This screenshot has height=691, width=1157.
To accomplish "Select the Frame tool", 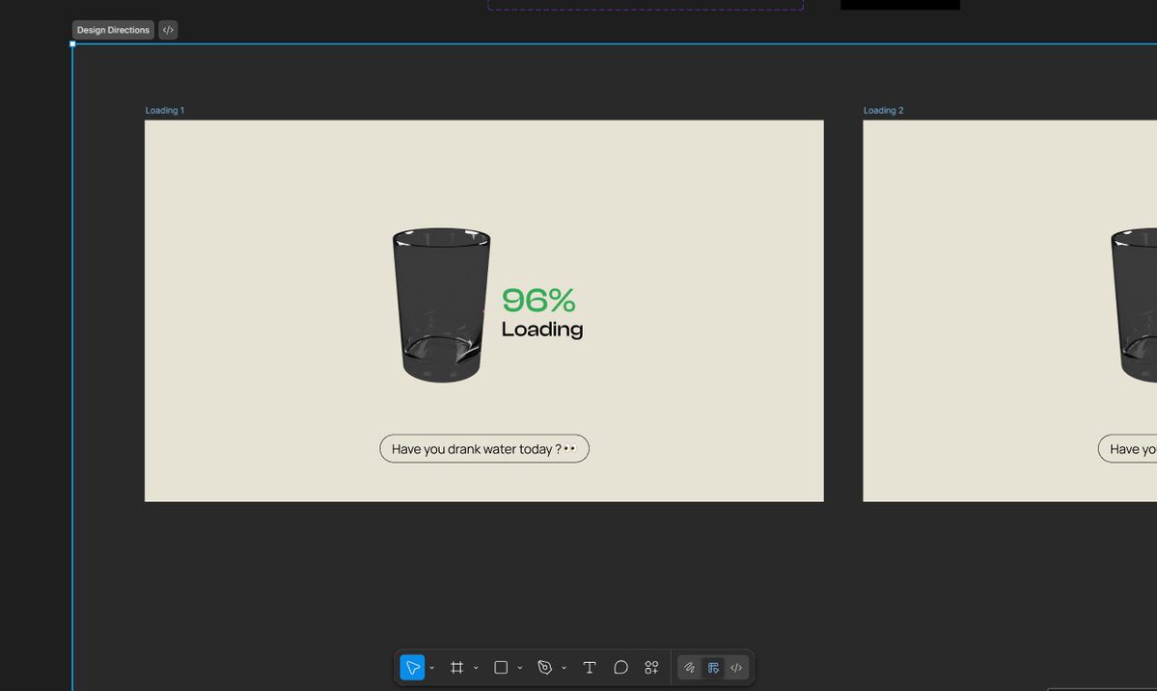I will (456, 668).
